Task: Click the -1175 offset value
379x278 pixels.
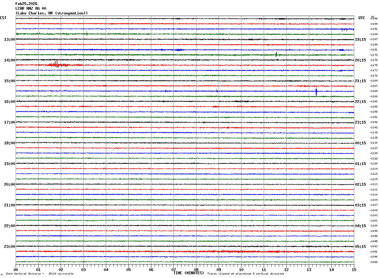Action: coord(373,65)
